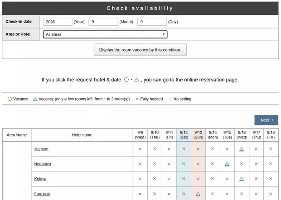The height and width of the screenshot is (200, 281).
Task: Select Juemon vacancy triangle on 9/16
Action: (x=242, y=149)
